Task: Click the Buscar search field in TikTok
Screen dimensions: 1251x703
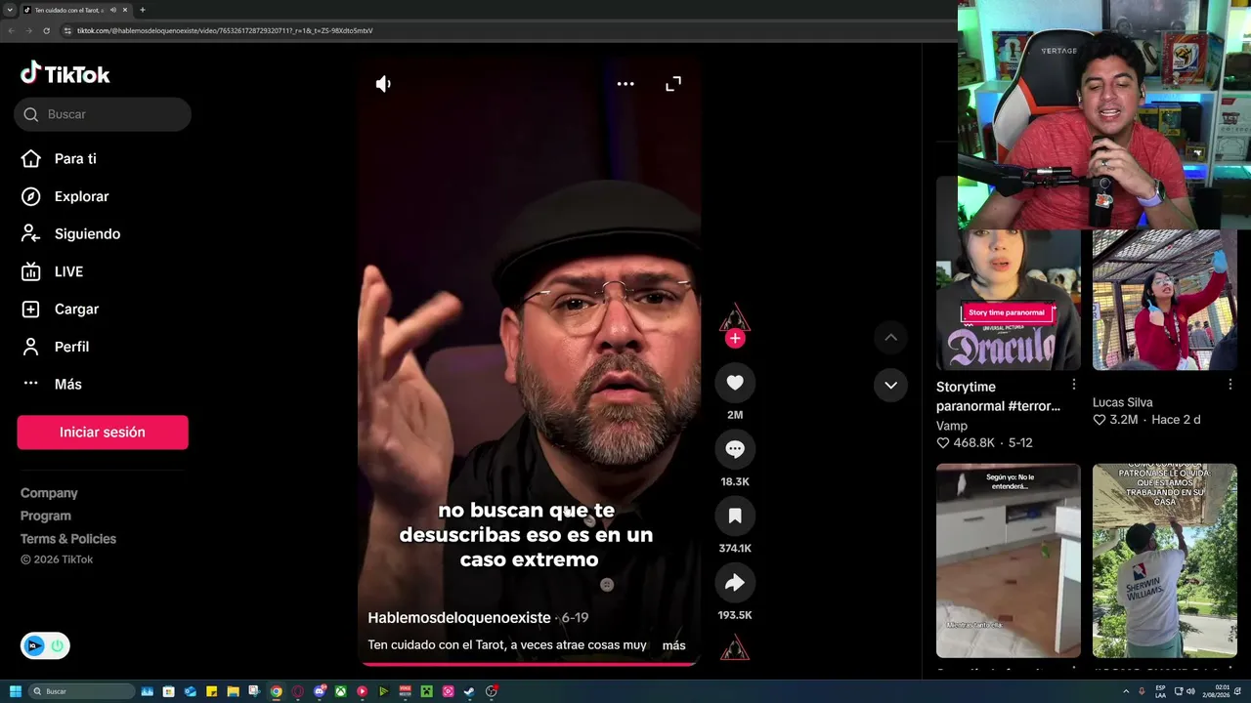Action: pyautogui.click(x=103, y=114)
